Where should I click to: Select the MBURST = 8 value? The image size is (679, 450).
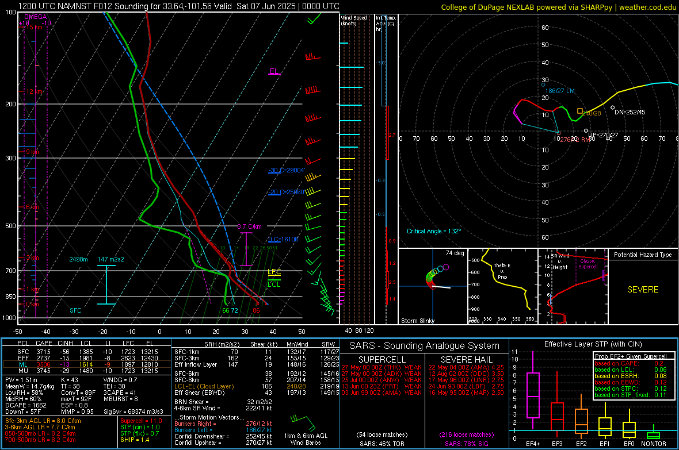tap(121, 399)
